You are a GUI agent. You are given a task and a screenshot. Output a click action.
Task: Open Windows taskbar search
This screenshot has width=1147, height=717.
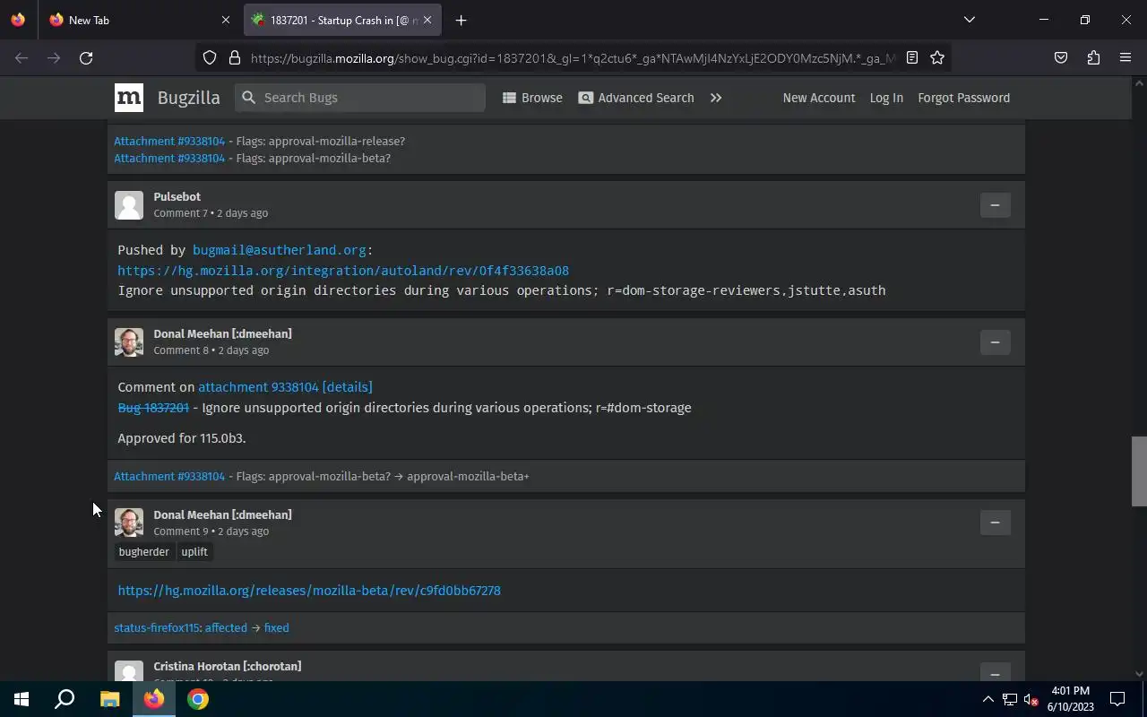[65, 699]
